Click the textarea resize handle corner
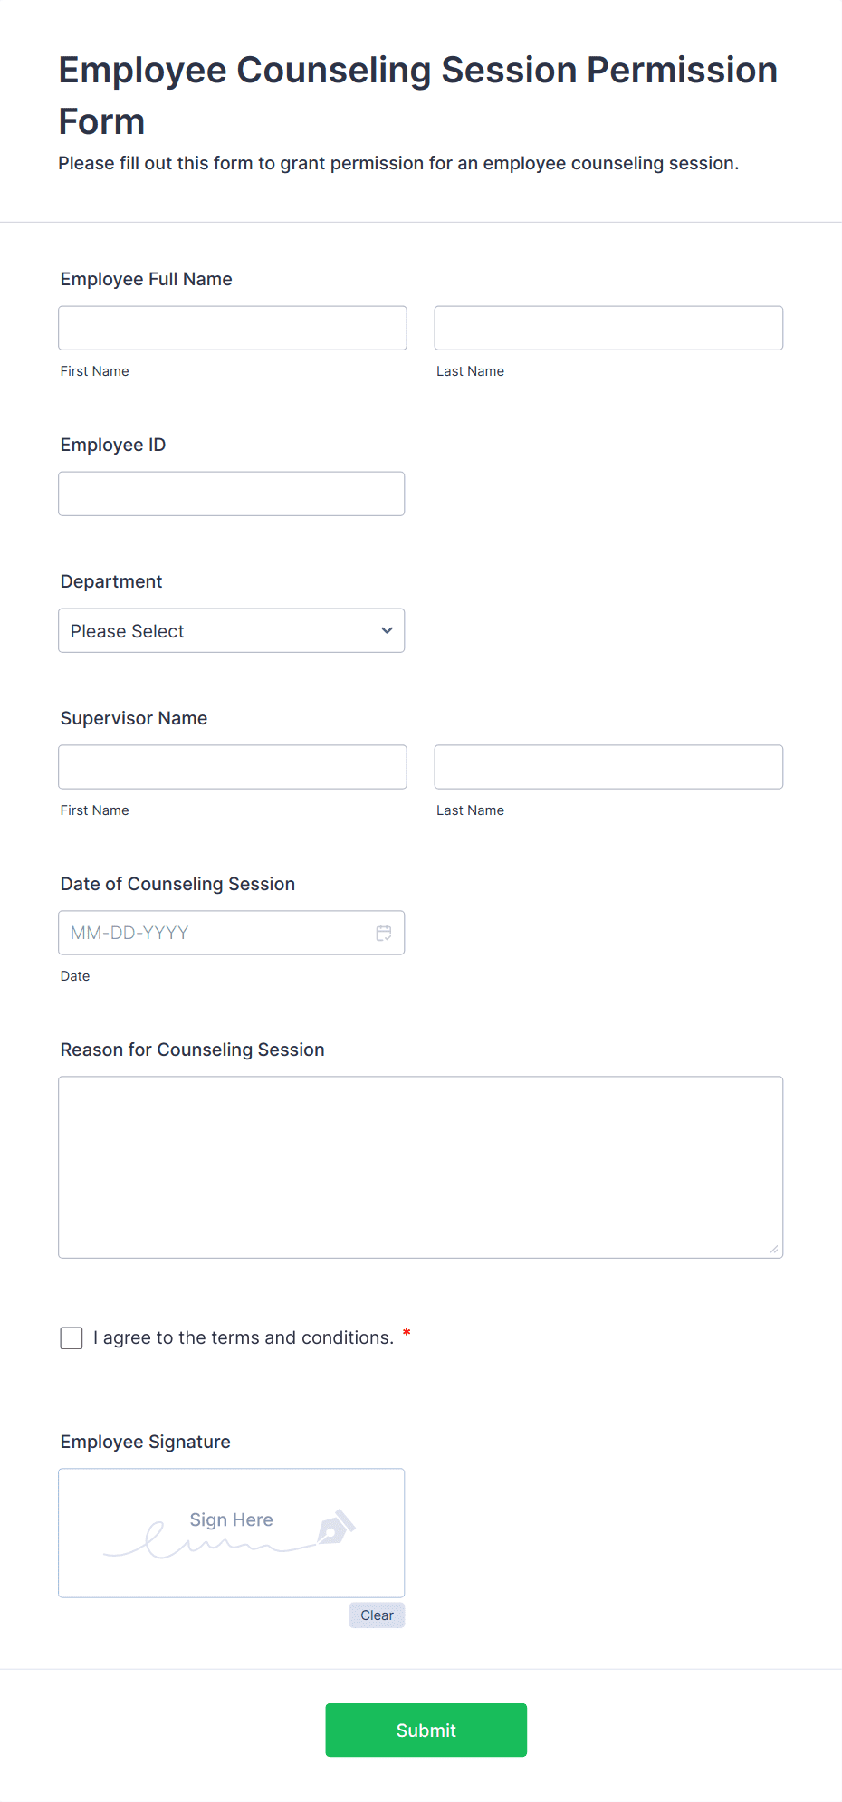This screenshot has width=842, height=1802. (774, 1249)
